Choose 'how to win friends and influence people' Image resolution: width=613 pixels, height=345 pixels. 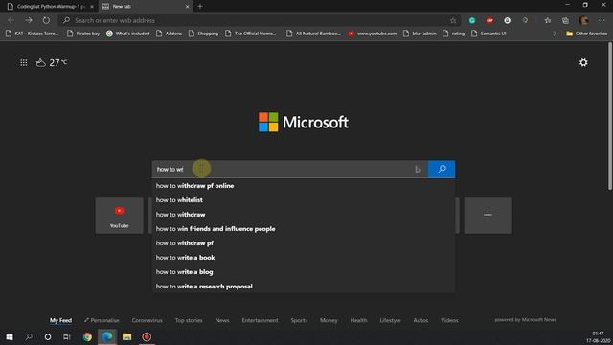click(x=304, y=229)
